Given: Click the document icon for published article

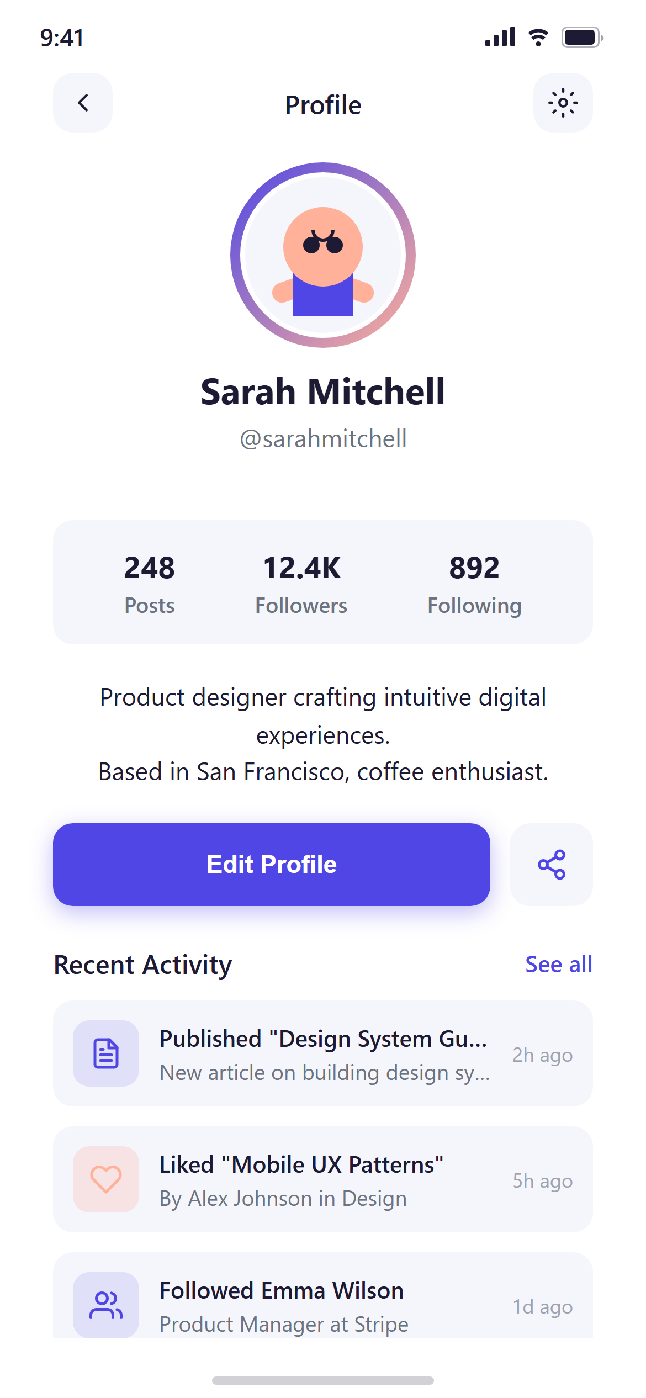Looking at the screenshot, I should click(106, 1053).
